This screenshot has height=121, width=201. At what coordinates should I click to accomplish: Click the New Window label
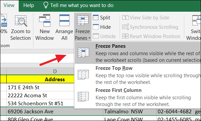click(x=45, y=35)
